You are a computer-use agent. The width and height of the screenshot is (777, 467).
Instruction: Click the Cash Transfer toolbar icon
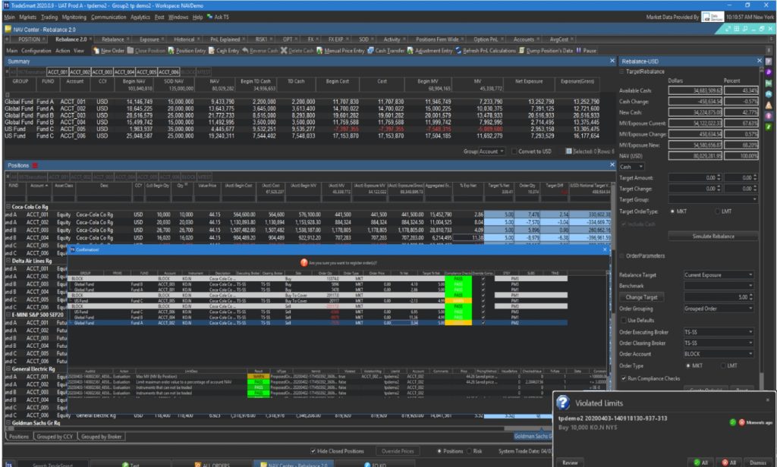(371, 51)
